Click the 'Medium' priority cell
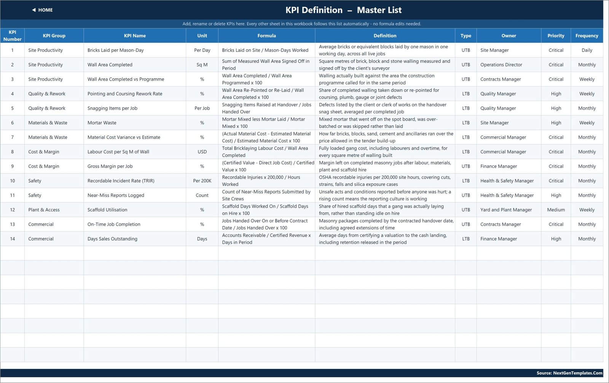Screen dimensions: 609x383 pyautogui.click(x=556, y=210)
